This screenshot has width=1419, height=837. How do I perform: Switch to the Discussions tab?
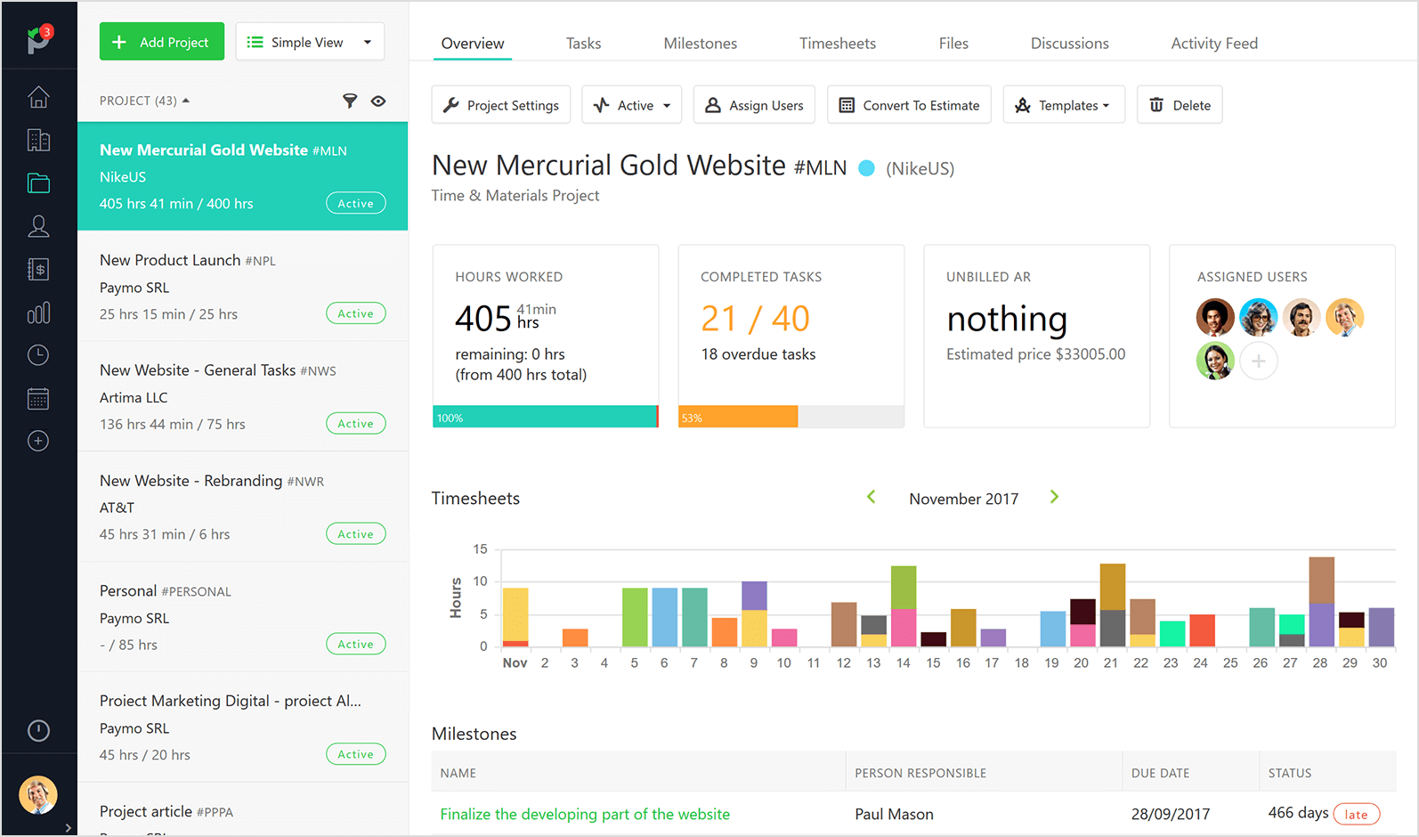coord(1070,43)
